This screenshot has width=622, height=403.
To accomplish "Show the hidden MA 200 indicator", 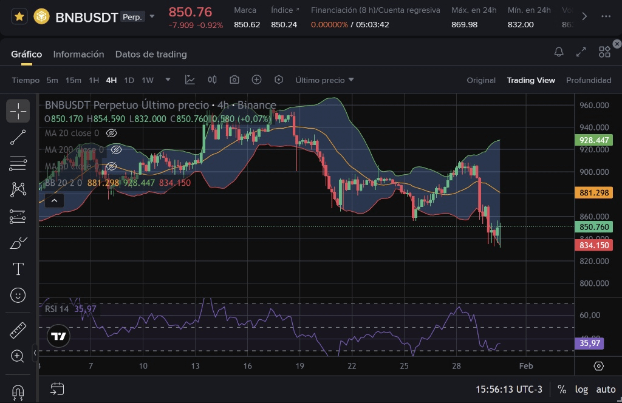I will click(x=117, y=149).
